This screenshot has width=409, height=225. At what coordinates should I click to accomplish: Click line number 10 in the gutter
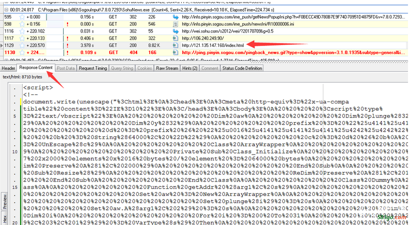tap(15, 152)
